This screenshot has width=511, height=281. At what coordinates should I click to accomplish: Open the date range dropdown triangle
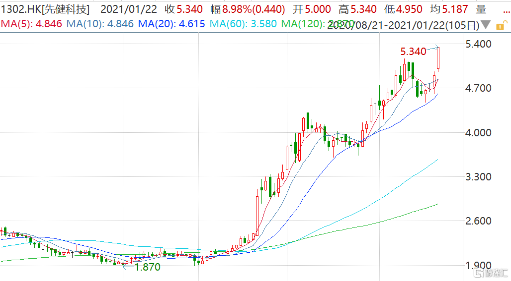[x=486, y=25]
